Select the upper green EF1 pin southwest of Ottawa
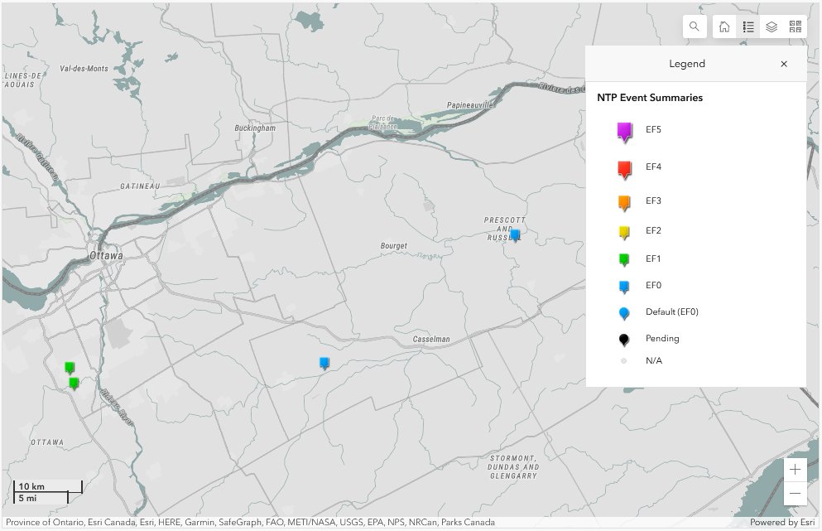 [x=69, y=364]
